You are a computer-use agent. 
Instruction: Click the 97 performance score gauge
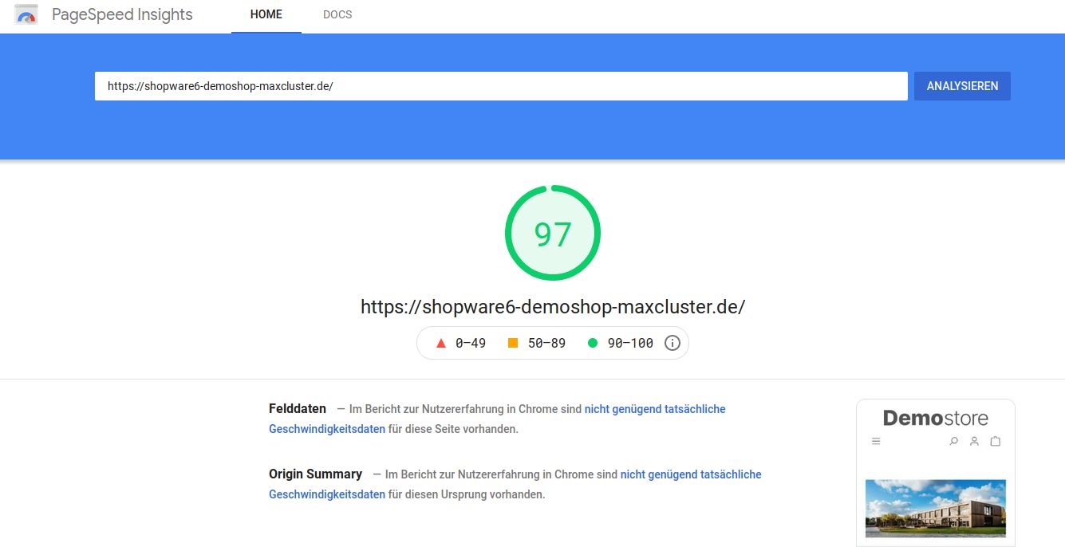(552, 233)
